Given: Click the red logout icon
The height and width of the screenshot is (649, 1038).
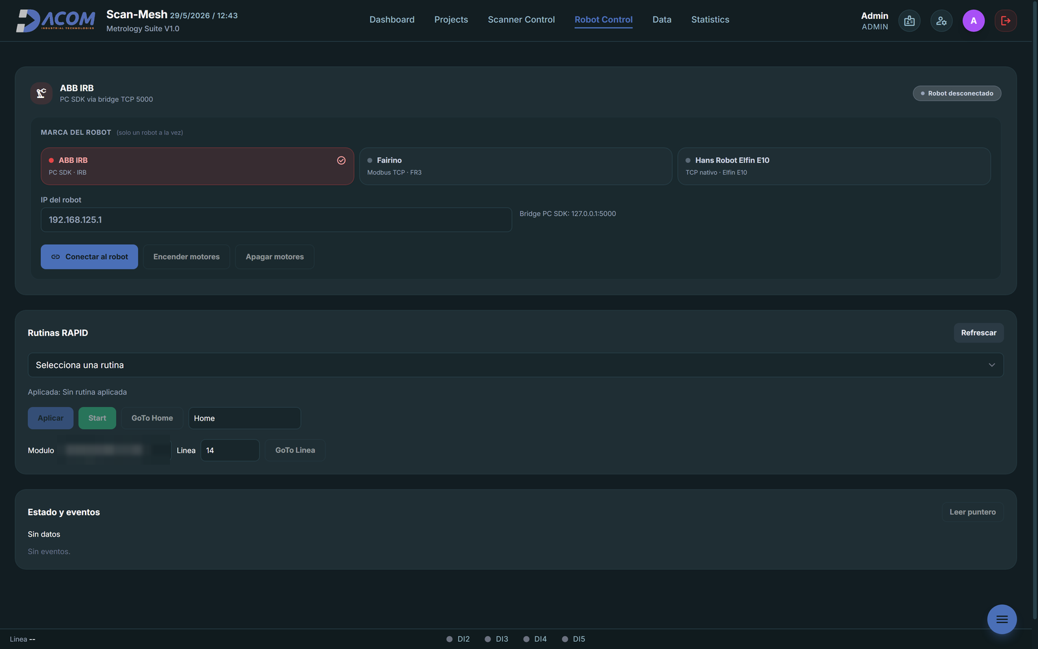Looking at the screenshot, I should [1006, 21].
